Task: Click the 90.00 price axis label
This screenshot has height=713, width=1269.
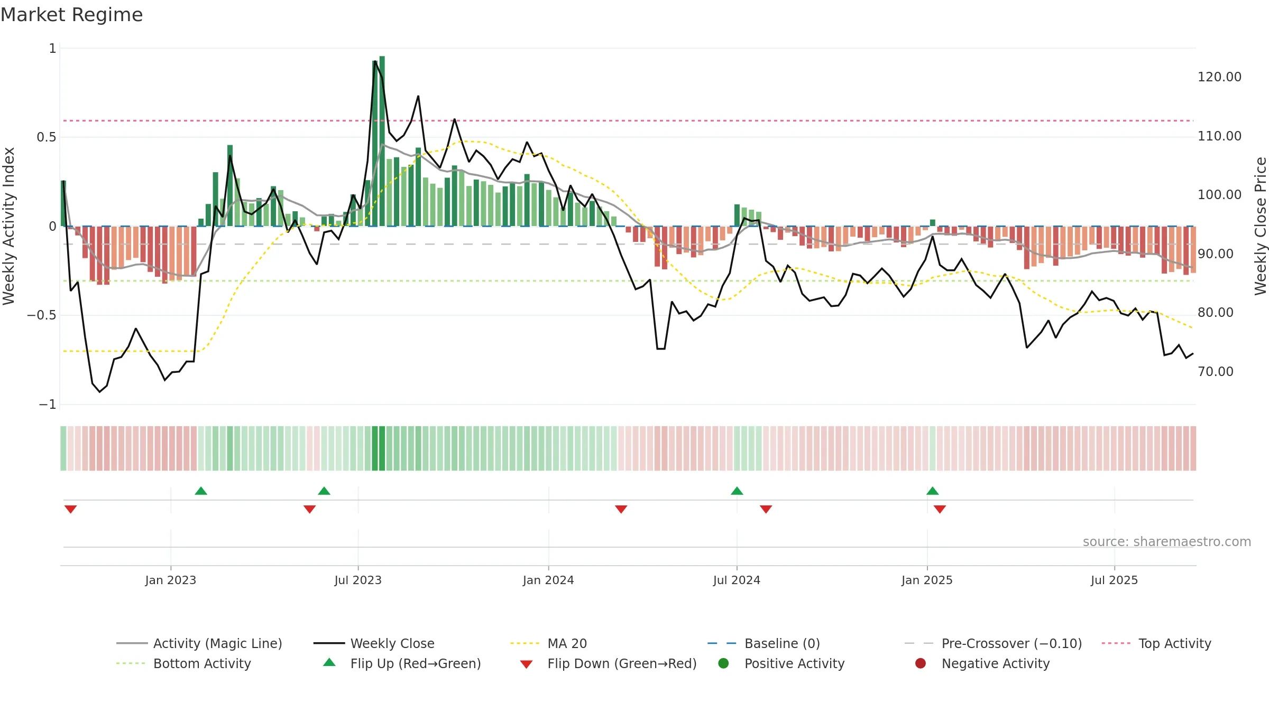Action: pos(1215,254)
